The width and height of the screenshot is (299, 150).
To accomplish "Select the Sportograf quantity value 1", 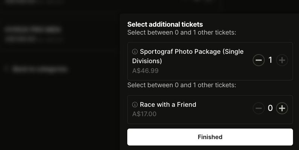I will click(x=270, y=60).
